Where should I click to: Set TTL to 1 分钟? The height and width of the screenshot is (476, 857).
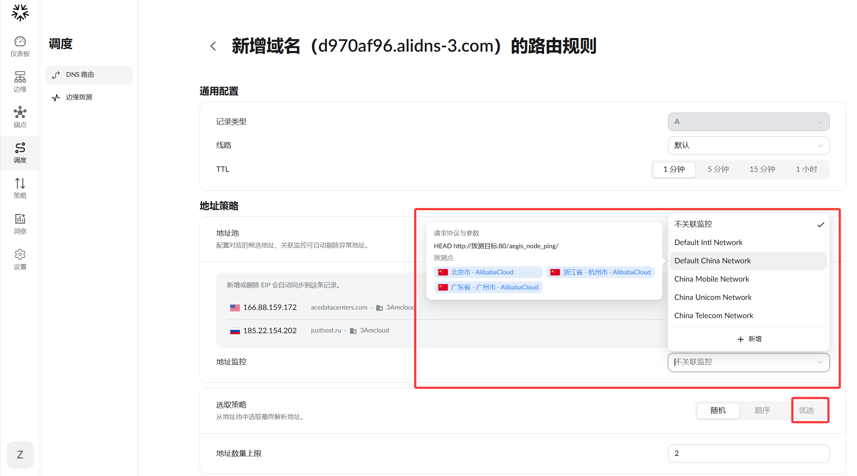point(674,169)
